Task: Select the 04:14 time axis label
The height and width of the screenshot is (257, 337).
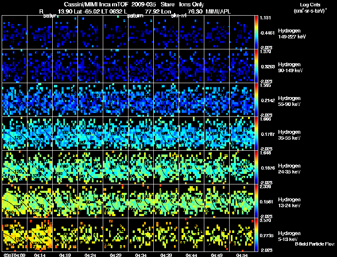Action: coord(40,255)
